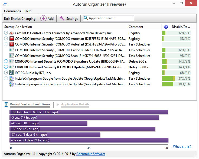Viewport: 199px width, 159px height.
Task: Select COMODO Cache Builder entry name
Action: coord(70,50)
